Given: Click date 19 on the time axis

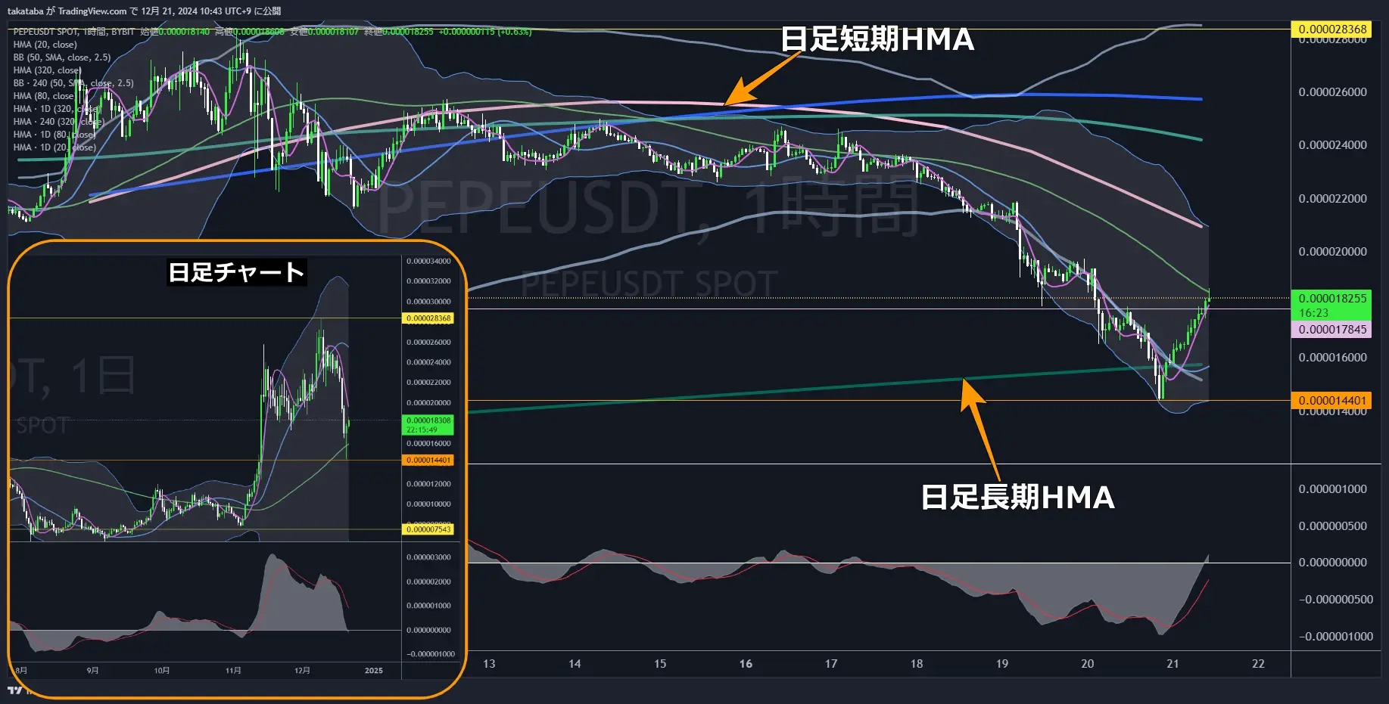Looking at the screenshot, I should 1002,664.
